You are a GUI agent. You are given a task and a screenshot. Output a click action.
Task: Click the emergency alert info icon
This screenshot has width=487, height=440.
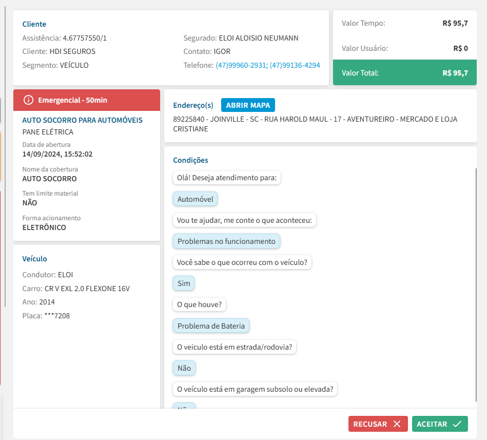click(x=29, y=100)
